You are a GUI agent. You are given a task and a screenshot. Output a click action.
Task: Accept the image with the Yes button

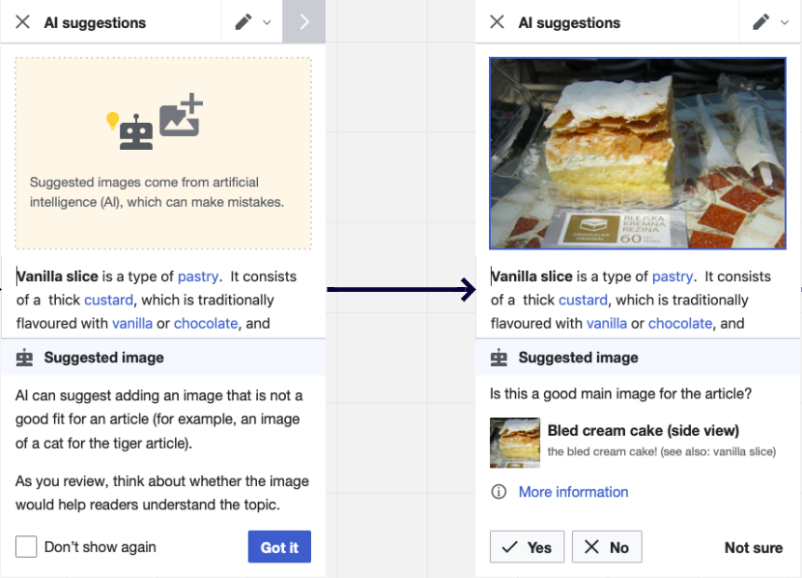527,547
